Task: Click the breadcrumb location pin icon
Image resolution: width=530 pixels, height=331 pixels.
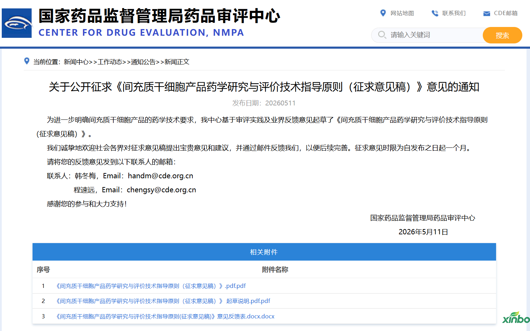Action: (27, 61)
